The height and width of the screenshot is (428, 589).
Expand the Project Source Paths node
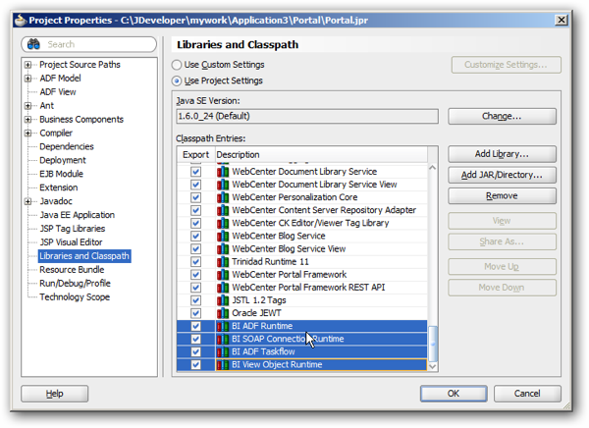point(27,65)
